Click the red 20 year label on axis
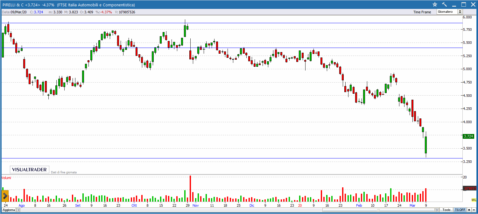Viewport: 478px width, 214px height. click(300, 205)
